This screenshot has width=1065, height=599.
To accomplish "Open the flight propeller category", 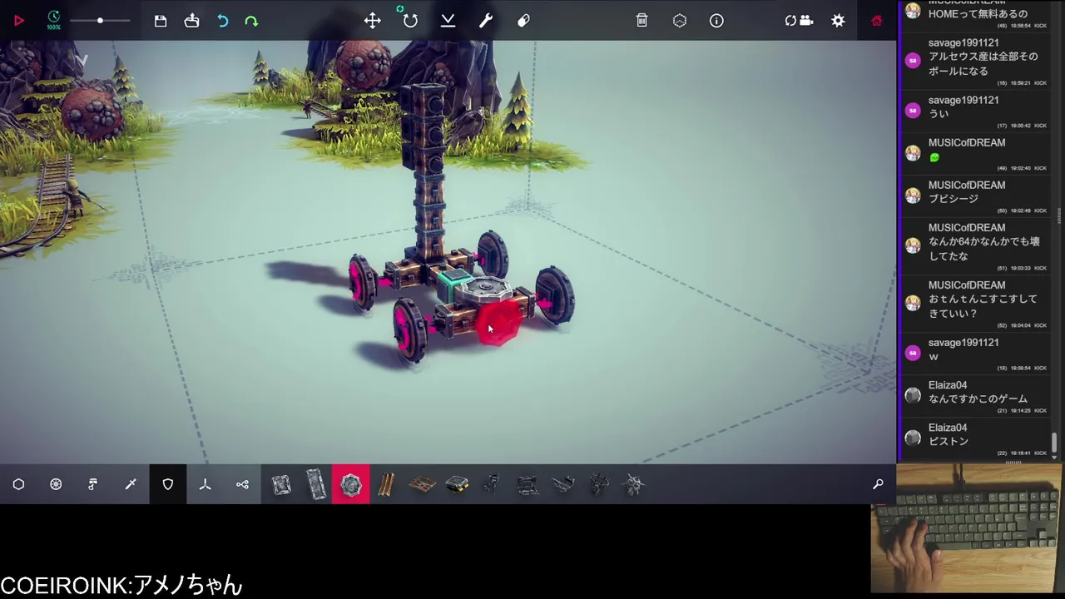I will click(x=205, y=484).
